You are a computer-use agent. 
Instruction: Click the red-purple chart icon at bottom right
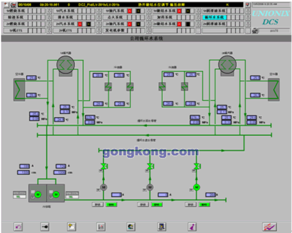click(269, 227)
